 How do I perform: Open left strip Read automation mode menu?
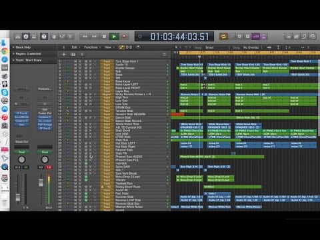tap(22, 152)
